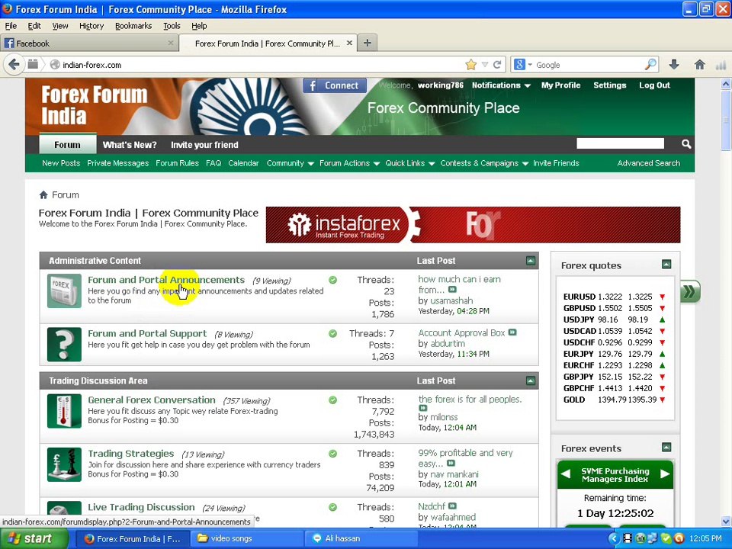Click the page scrollbar up arrow
The image size is (732, 549).
point(726,84)
